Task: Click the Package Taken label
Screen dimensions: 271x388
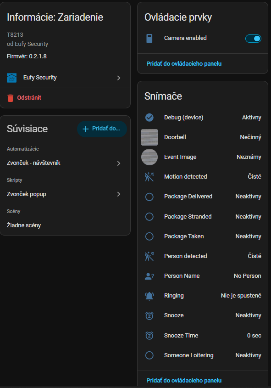Action: click(184, 236)
